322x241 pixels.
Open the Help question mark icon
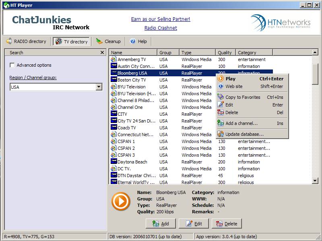pyautogui.click(x=133, y=41)
